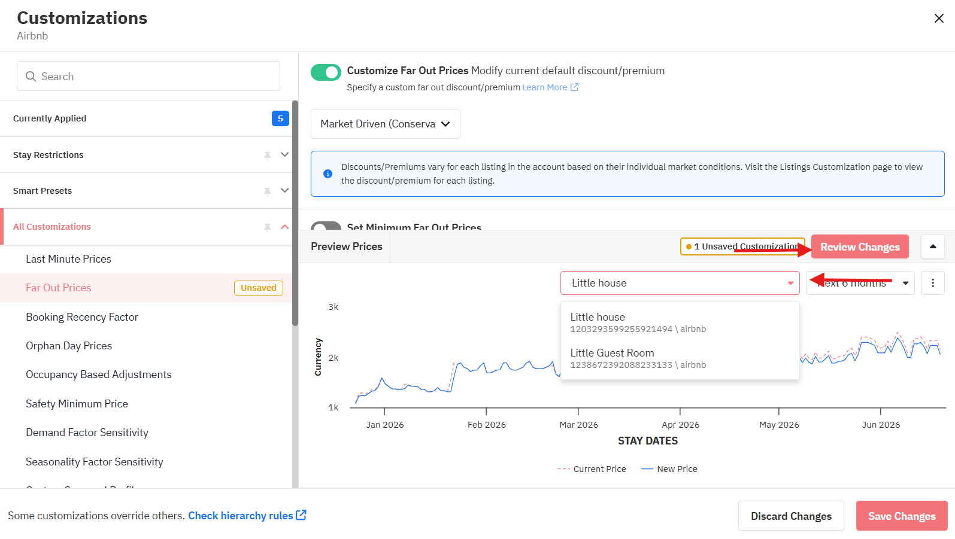This screenshot has height=539, width=955.
Task: Click the pin icon beside Smart Presets
Action: click(x=267, y=191)
